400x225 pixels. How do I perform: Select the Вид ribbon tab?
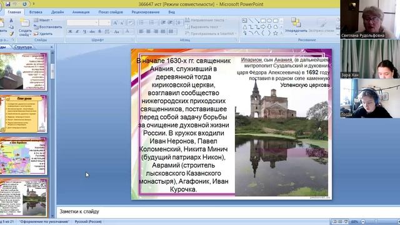(x=171, y=12)
